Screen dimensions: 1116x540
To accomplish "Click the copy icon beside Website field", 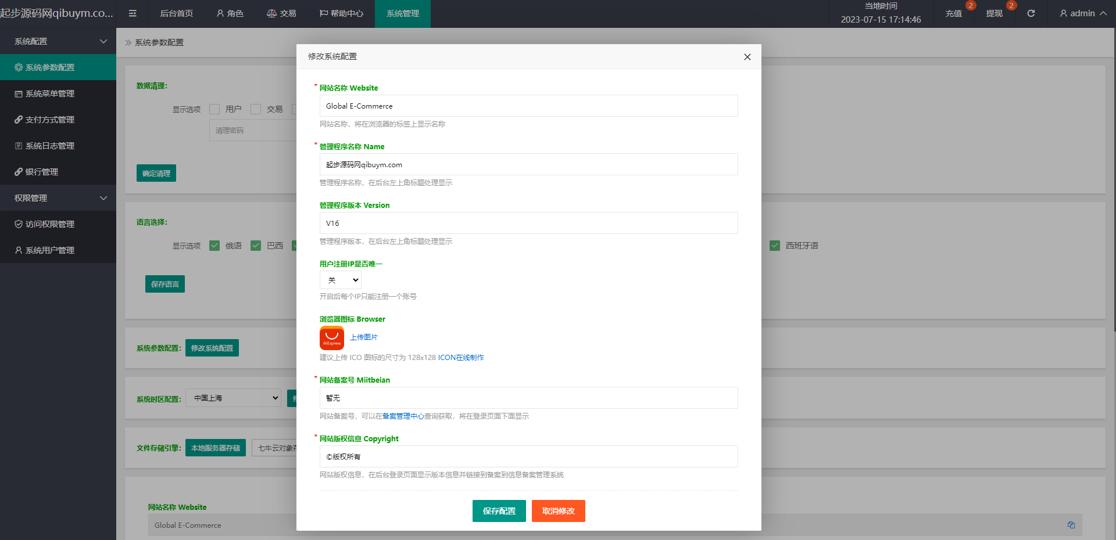I will pyautogui.click(x=1071, y=525).
